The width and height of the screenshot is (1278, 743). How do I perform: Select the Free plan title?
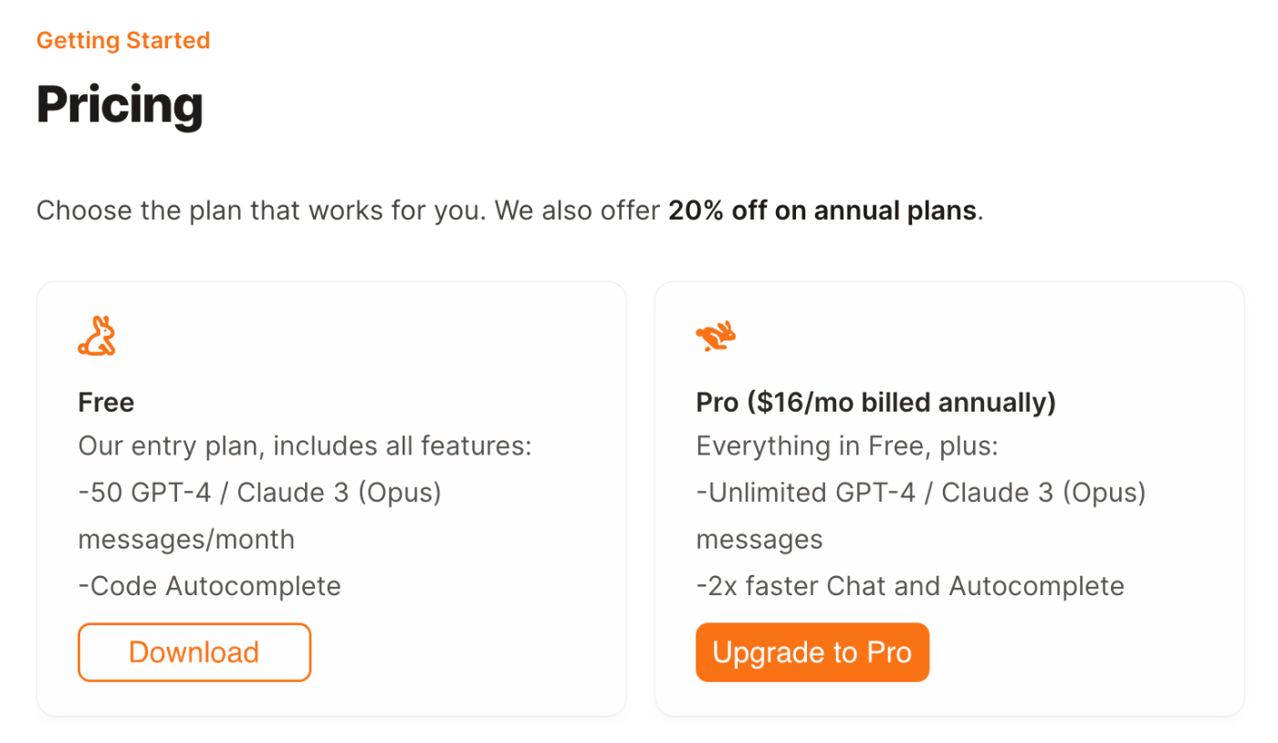pos(106,403)
